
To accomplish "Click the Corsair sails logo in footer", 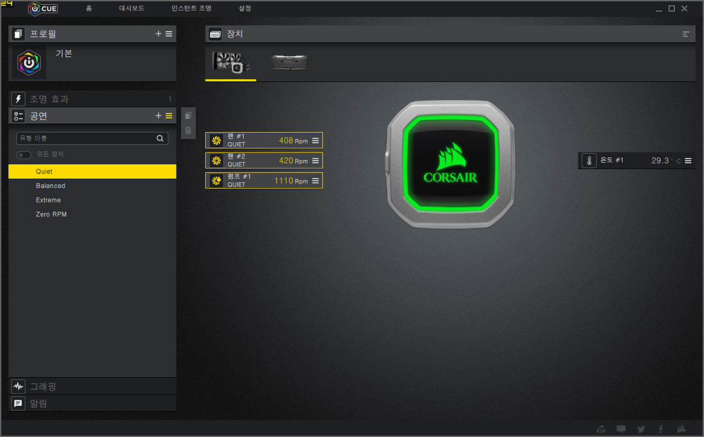I will (x=681, y=429).
